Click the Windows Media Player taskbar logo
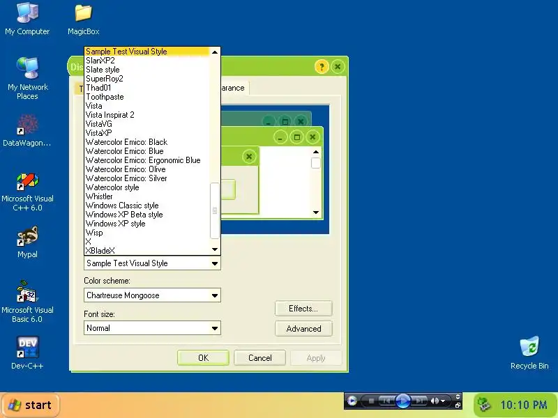Screen dimensions: 558x418 352,401
